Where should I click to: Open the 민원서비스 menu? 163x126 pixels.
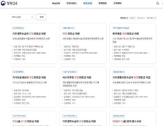(x=72, y=3)
